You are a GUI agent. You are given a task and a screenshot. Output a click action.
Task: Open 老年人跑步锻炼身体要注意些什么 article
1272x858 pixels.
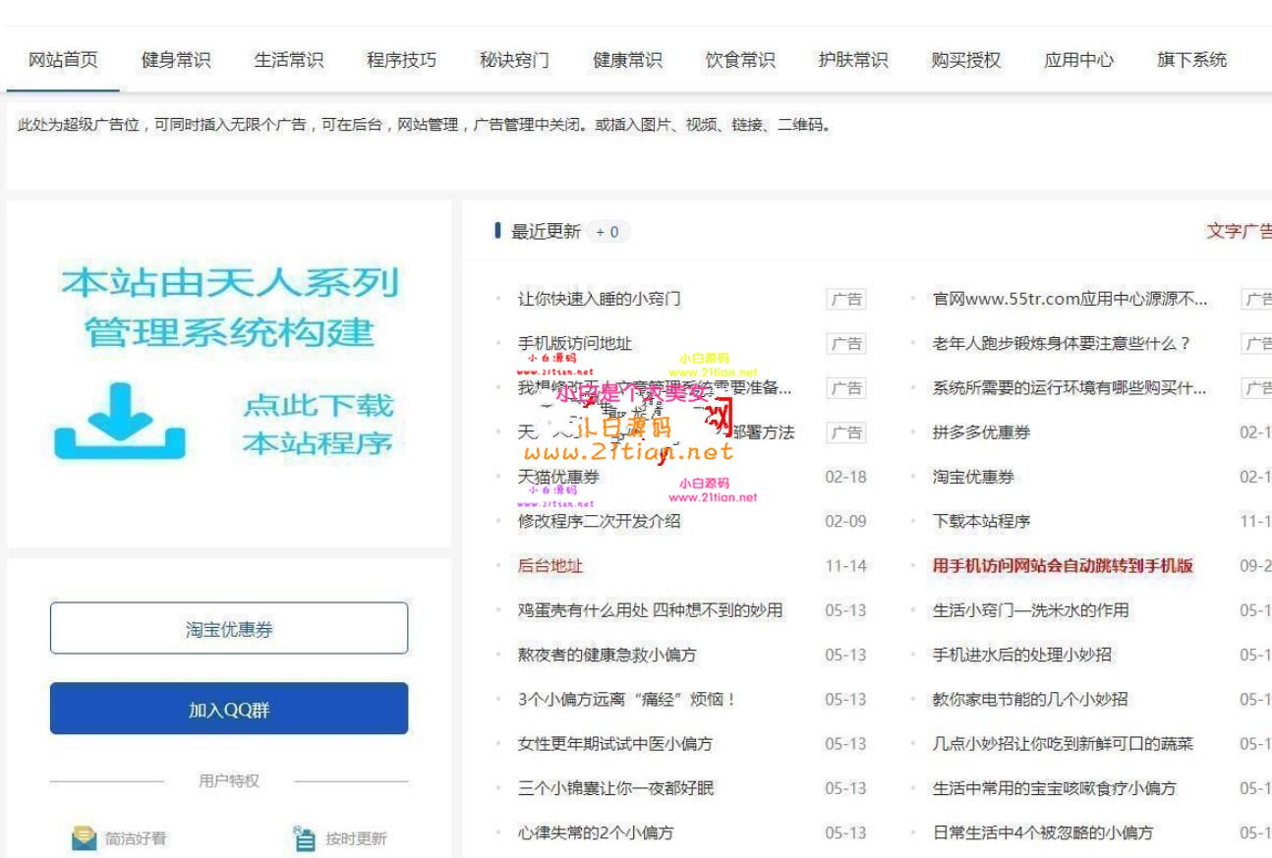click(x=1061, y=343)
